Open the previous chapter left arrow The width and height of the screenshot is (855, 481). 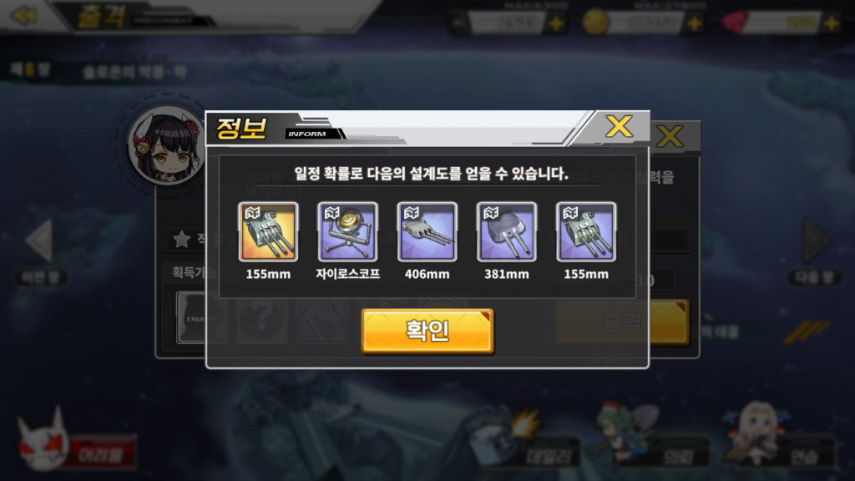coord(40,240)
